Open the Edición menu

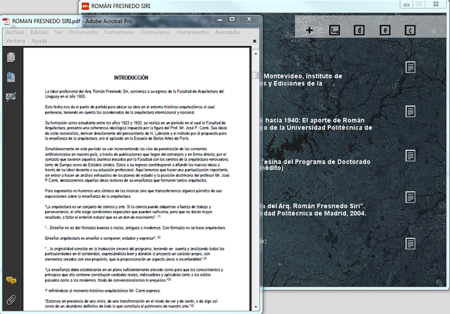point(39,32)
